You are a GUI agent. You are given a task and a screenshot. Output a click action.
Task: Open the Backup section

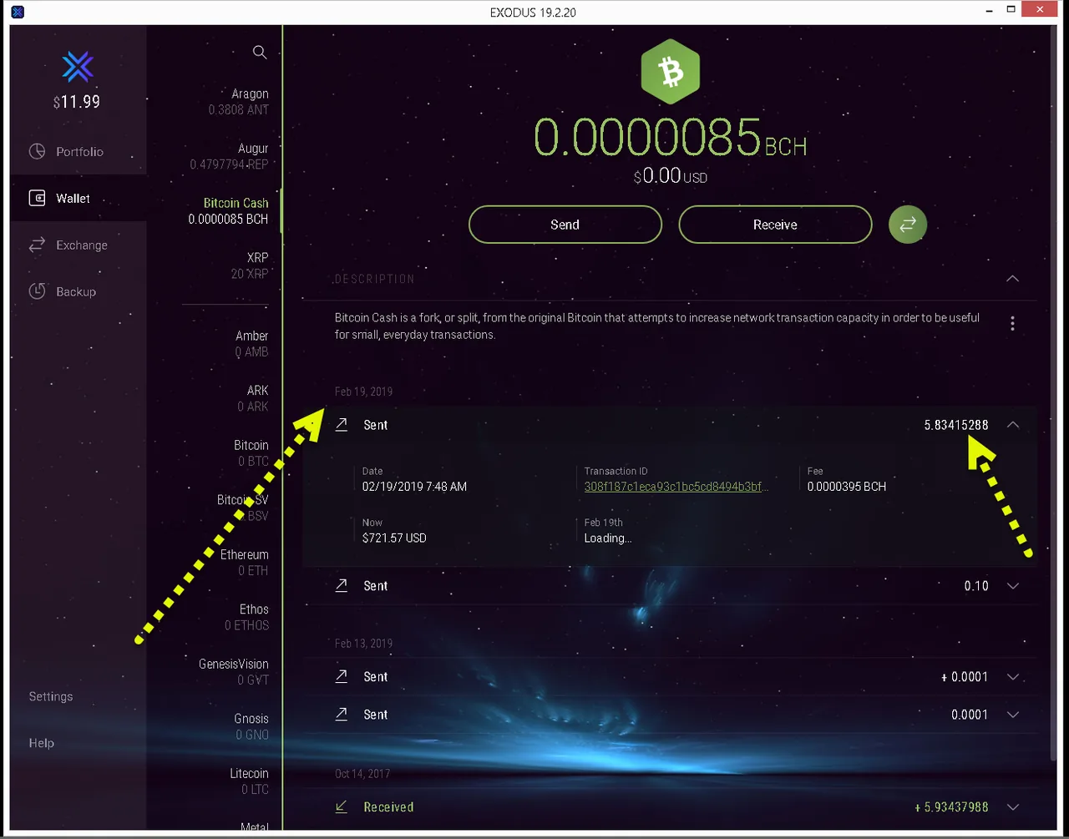pos(79,292)
